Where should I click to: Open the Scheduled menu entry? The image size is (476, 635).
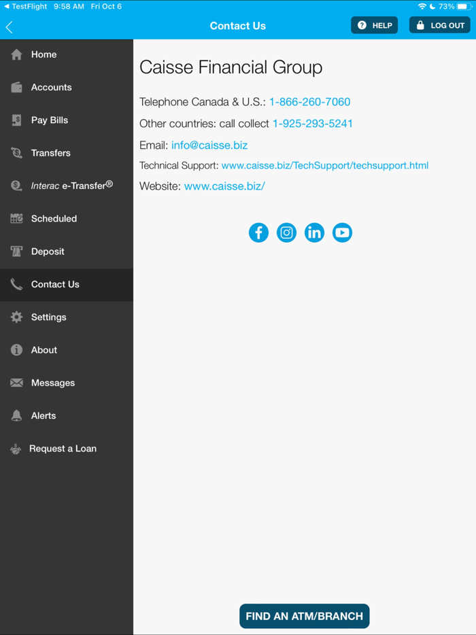67,219
